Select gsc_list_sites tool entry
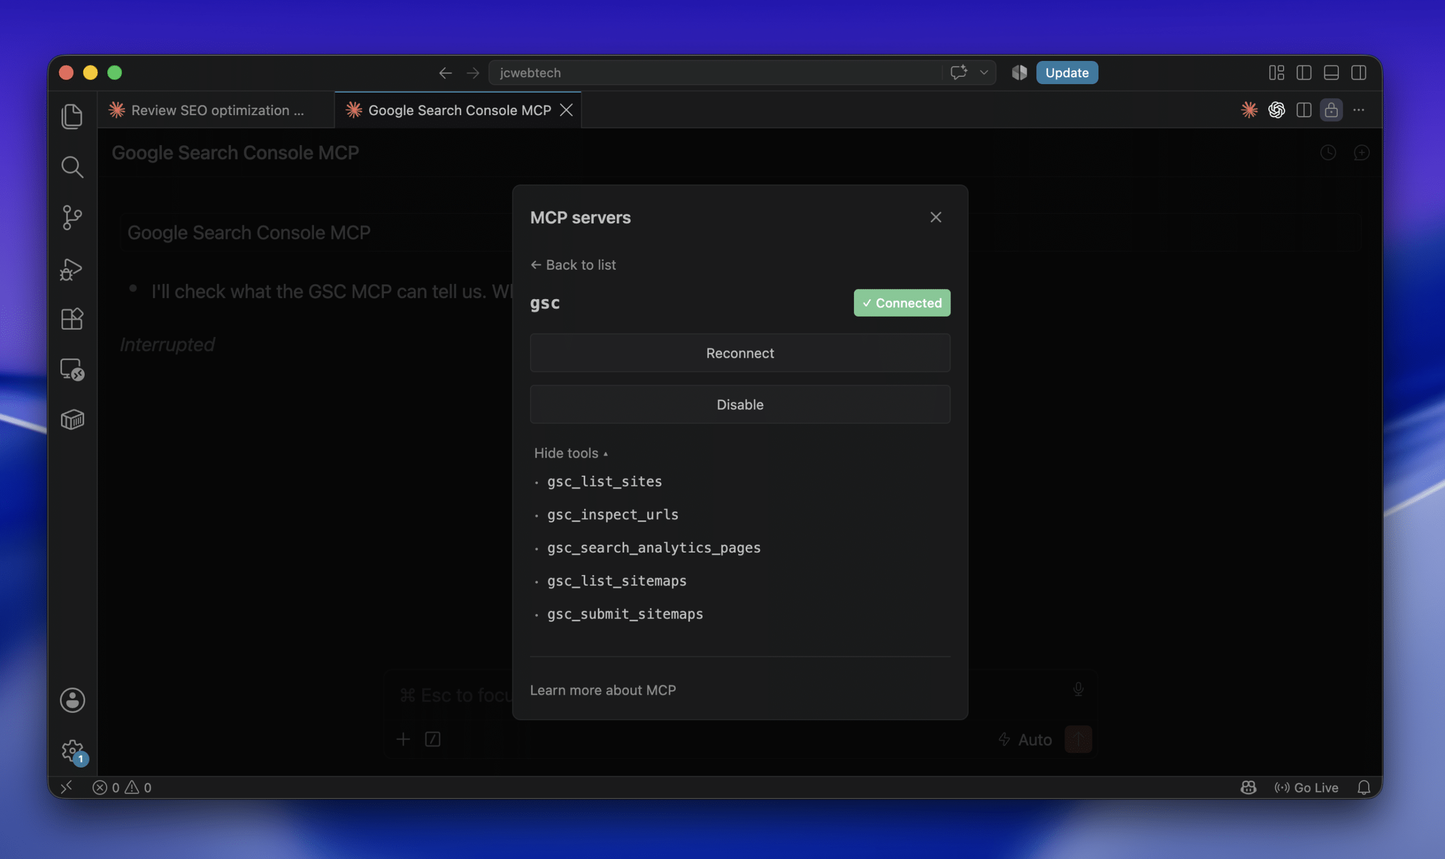This screenshot has width=1445, height=859. pyautogui.click(x=605, y=481)
